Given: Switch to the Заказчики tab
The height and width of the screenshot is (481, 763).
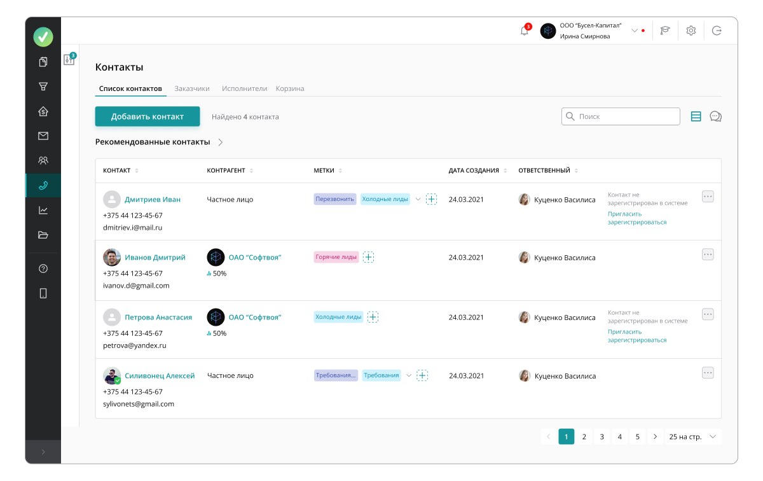Looking at the screenshot, I should pos(192,88).
